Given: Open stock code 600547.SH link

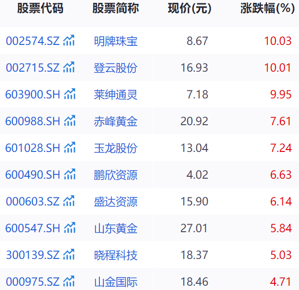Looking at the screenshot, I should [32, 228].
